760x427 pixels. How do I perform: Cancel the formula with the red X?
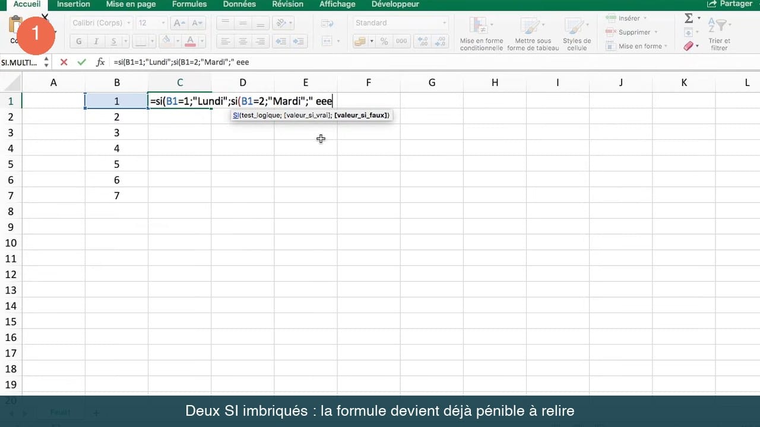(x=64, y=62)
